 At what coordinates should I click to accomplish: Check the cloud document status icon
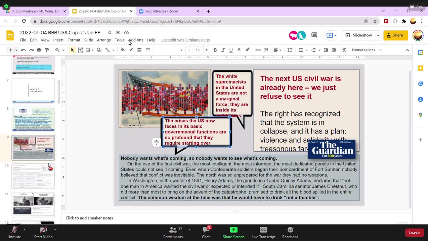[x=126, y=32]
